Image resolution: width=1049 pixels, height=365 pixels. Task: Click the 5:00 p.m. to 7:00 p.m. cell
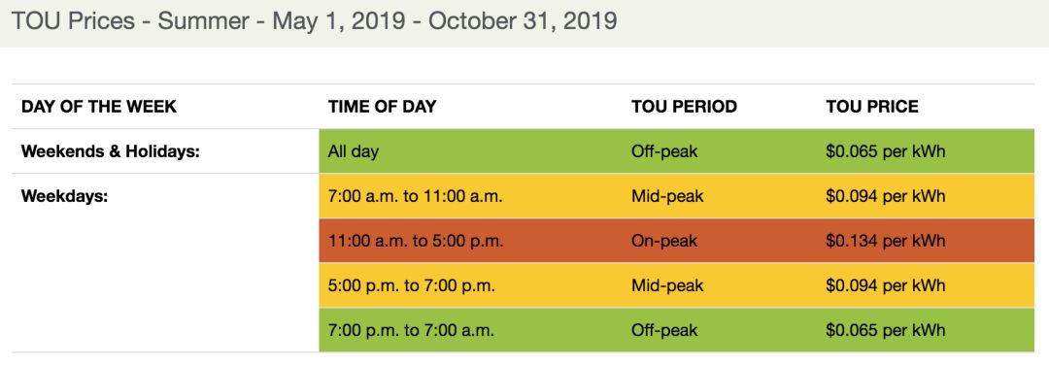coord(412,285)
